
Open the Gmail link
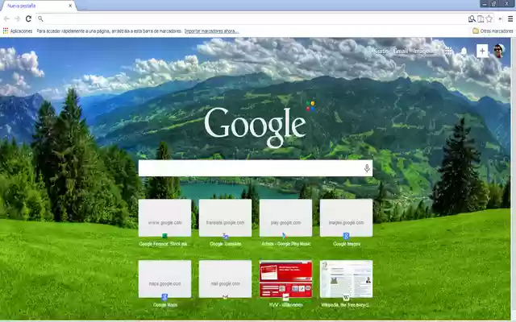click(401, 51)
